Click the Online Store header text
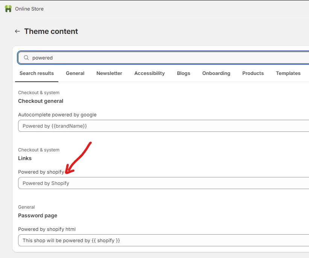This screenshot has width=309, height=258. pyautogui.click(x=29, y=9)
